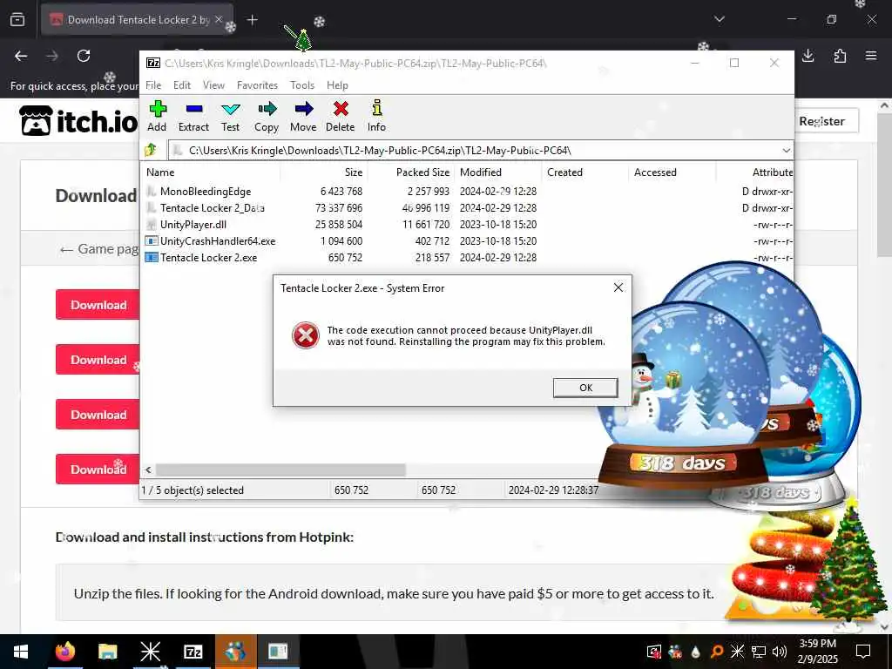
Task: Click the left arrow on 7-Zip horizontal scrollbar
Action: click(148, 470)
